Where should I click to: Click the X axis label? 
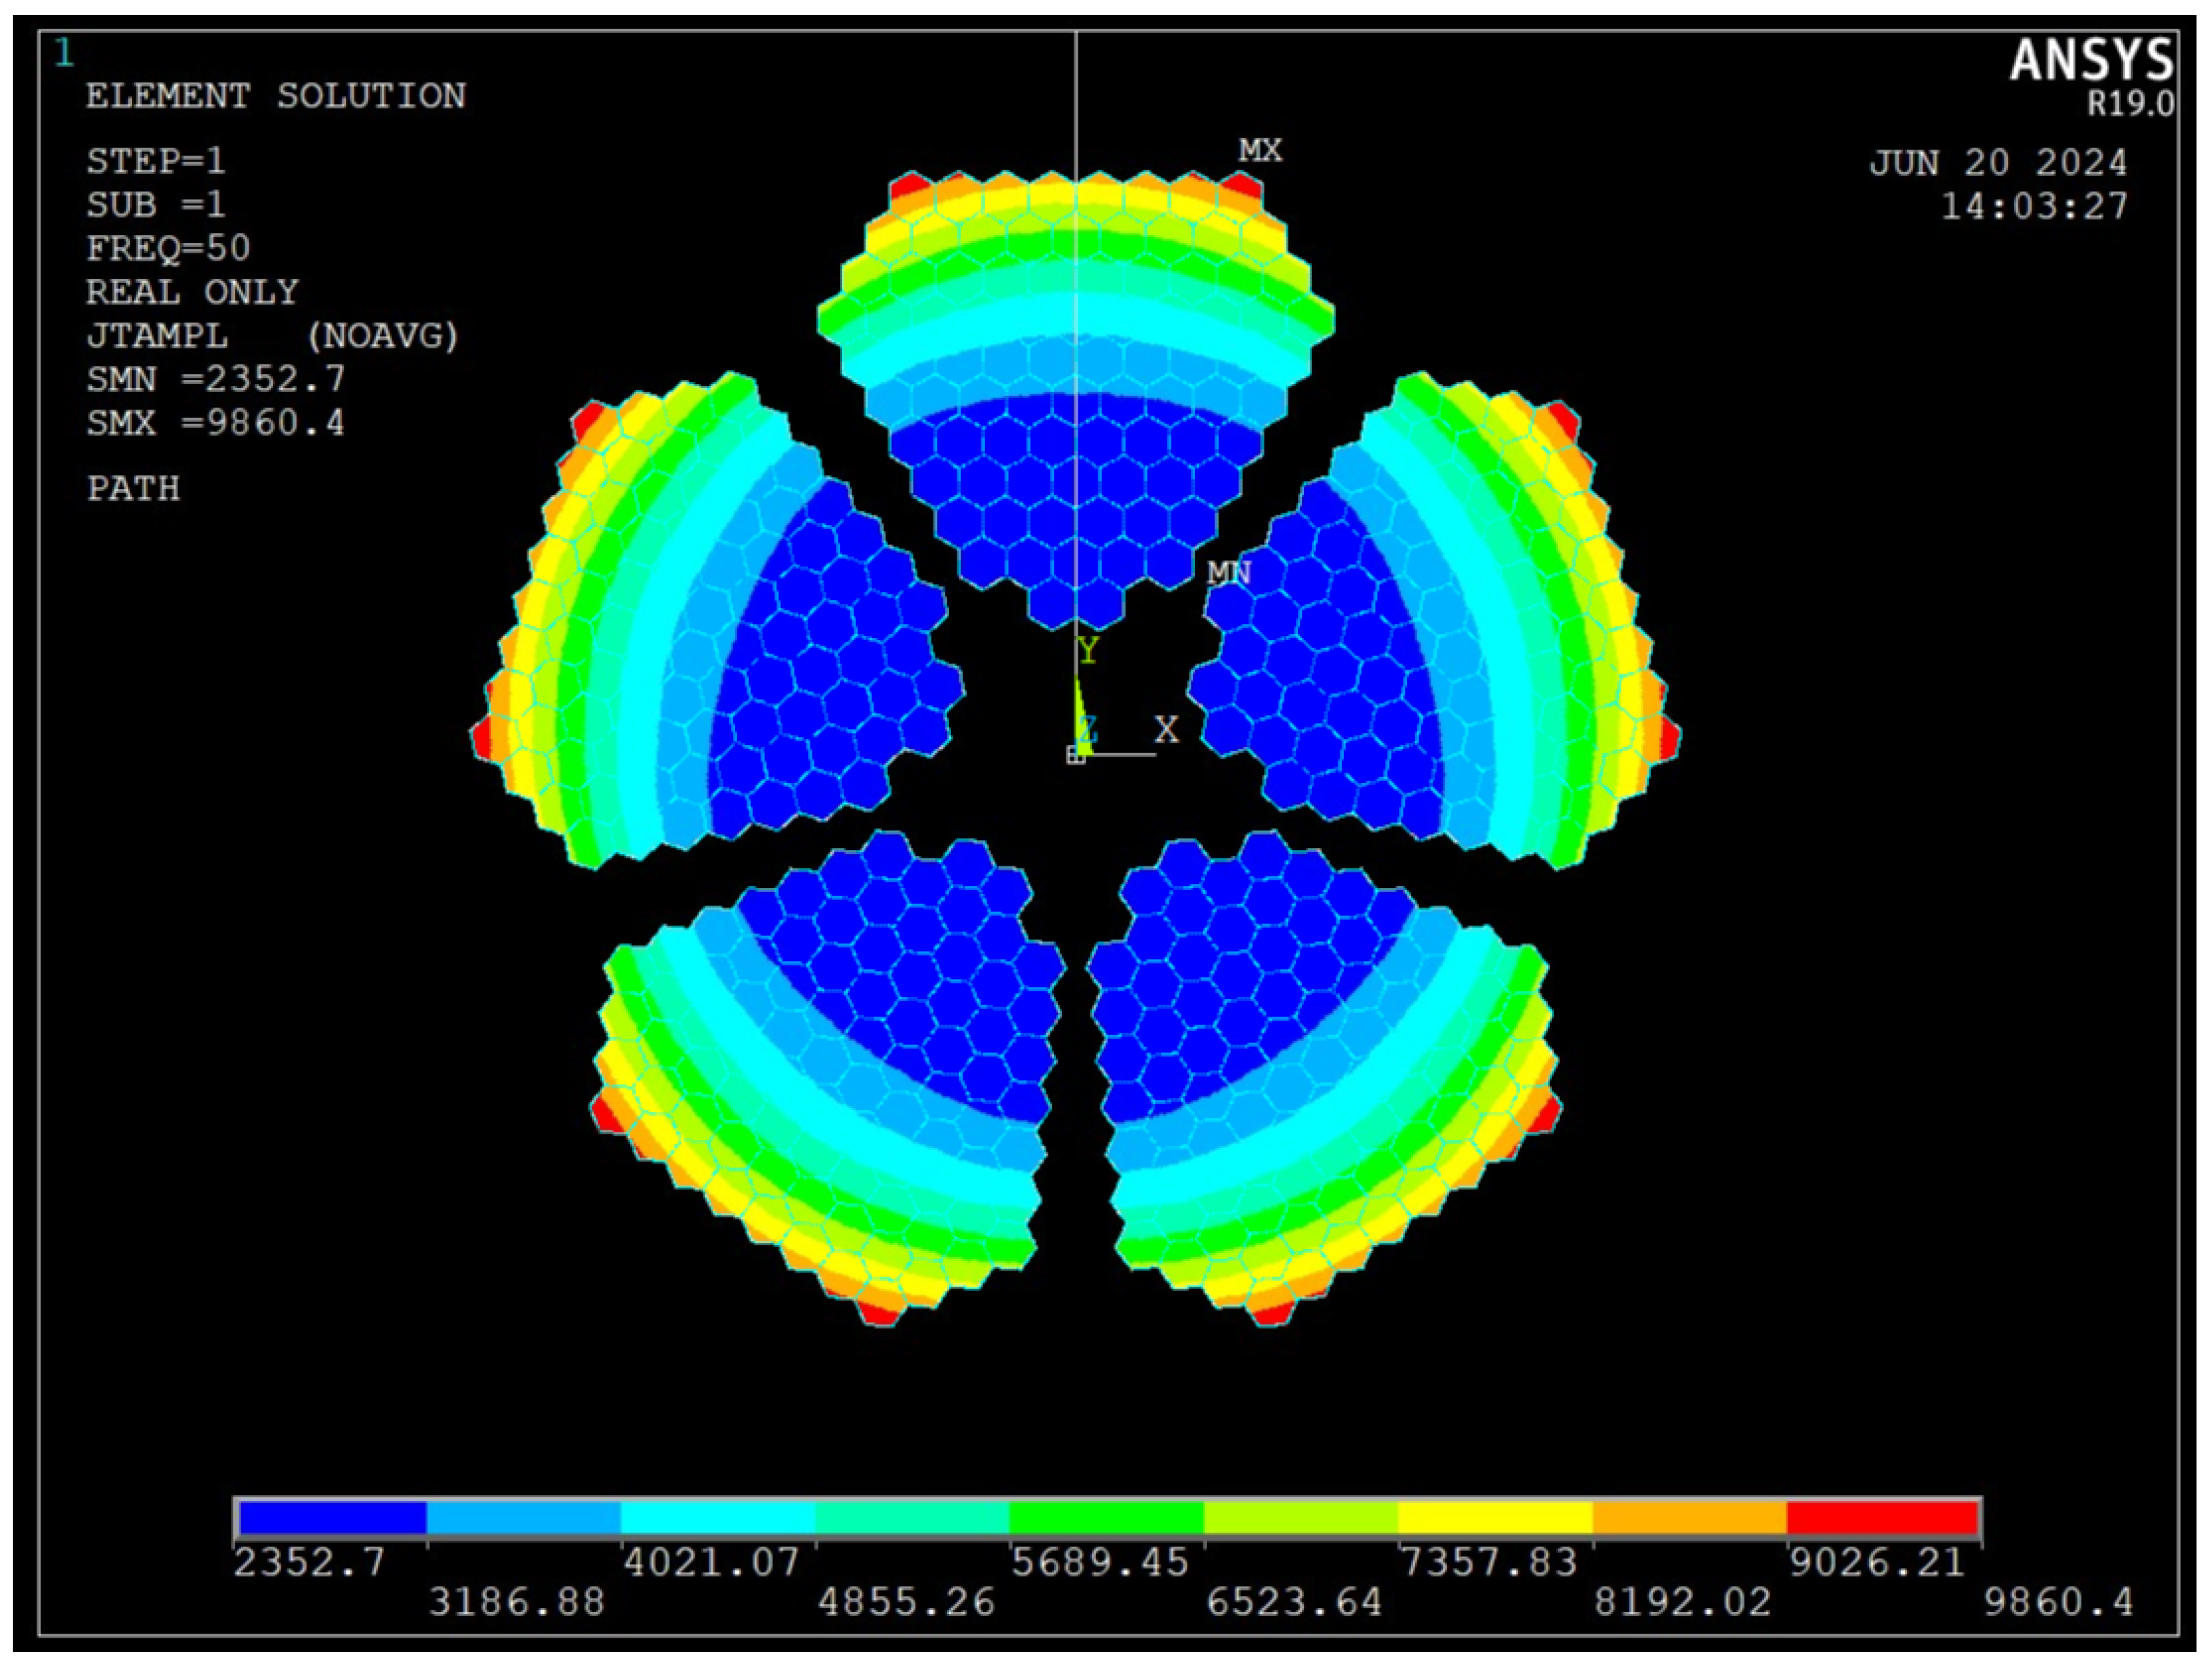(x=1167, y=729)
